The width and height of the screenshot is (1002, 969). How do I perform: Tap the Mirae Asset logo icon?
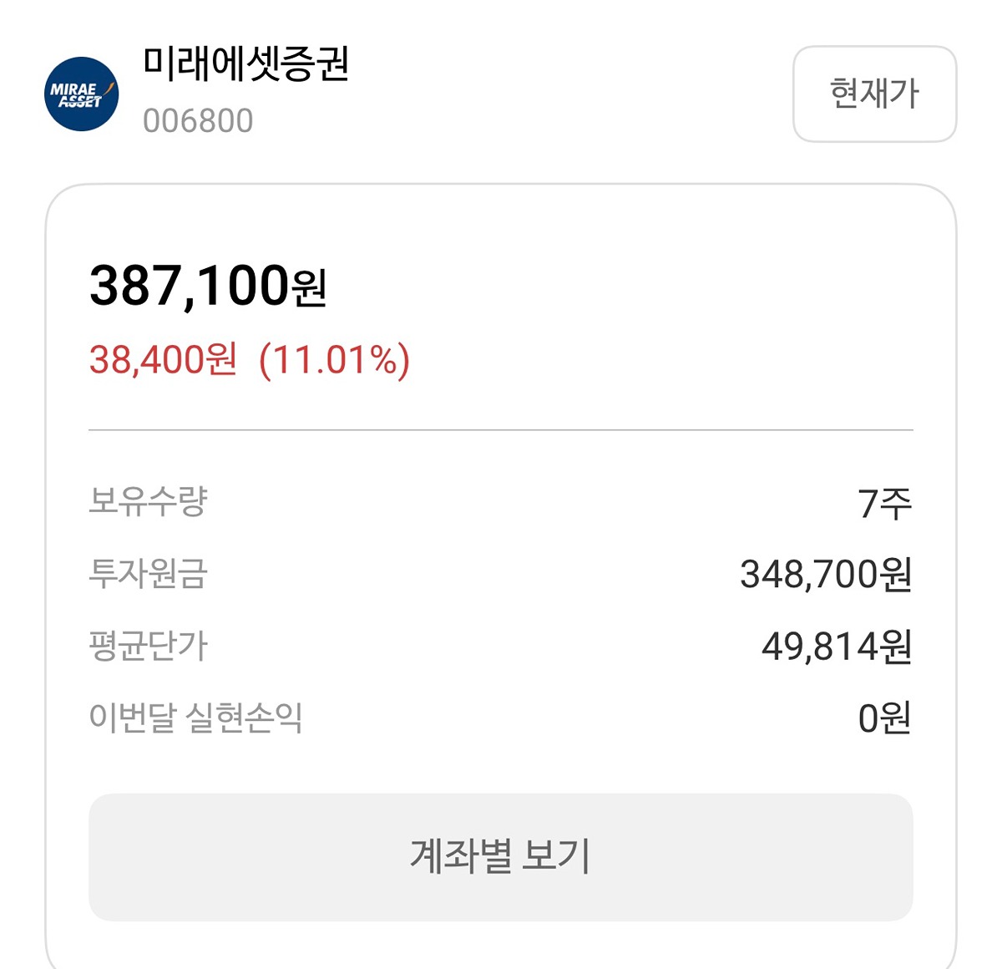pos(81,94)
